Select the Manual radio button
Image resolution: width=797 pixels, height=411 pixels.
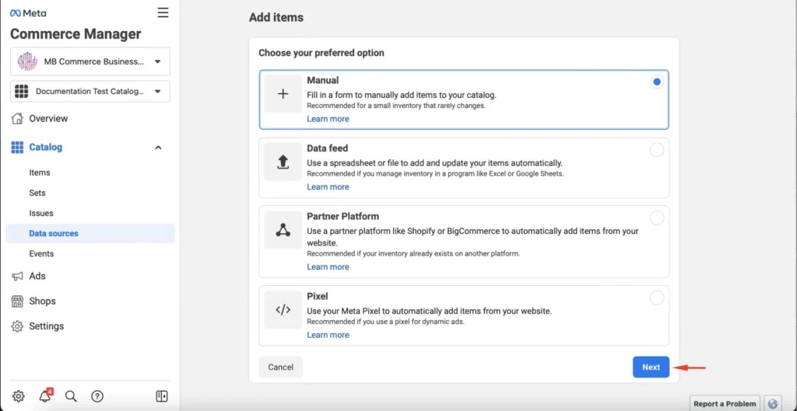657,82
